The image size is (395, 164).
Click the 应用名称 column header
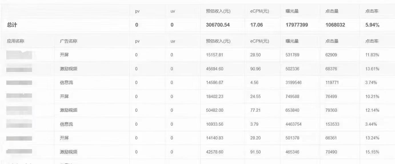pyautogui.click(x=16, y=41)
